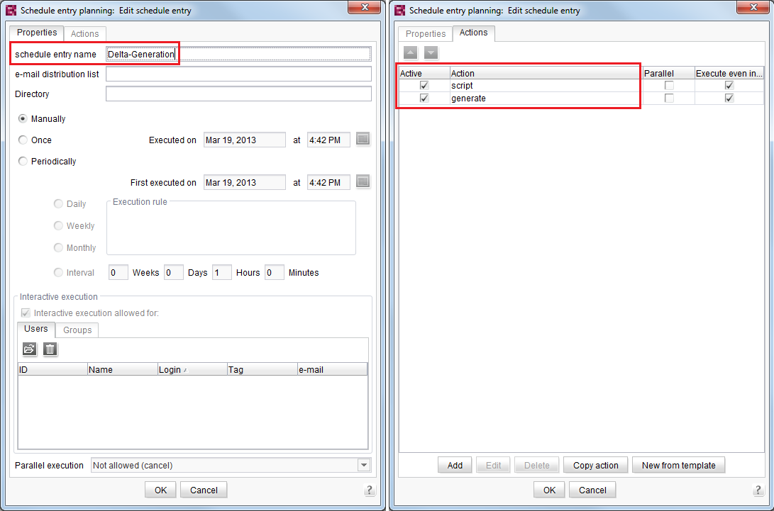Toggle Execute even in error for generate
This screenshot has height=511, width=774.
click(729, 98)
